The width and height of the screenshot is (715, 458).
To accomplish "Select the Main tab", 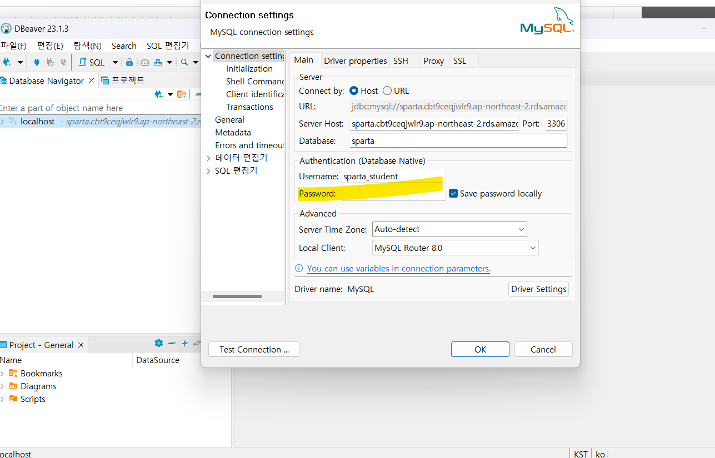I will point(304,60).
